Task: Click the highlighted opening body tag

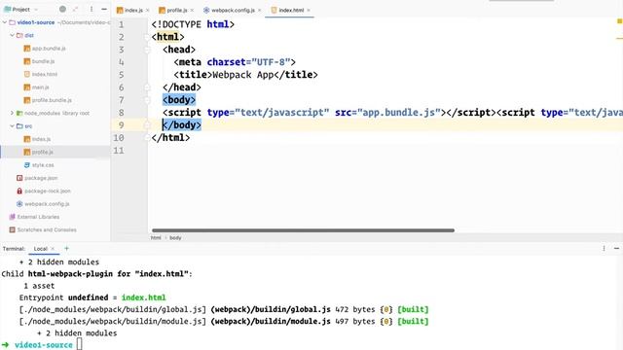Action: (x=179, y=99)
